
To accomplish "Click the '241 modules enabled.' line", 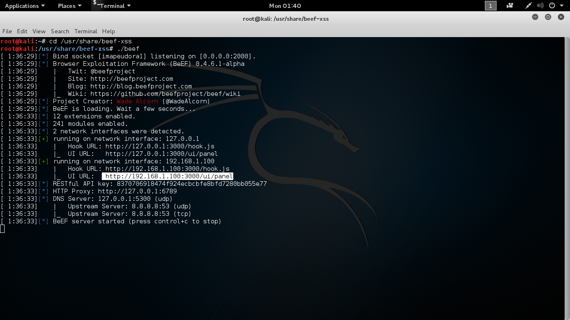I will click(90, 124).
